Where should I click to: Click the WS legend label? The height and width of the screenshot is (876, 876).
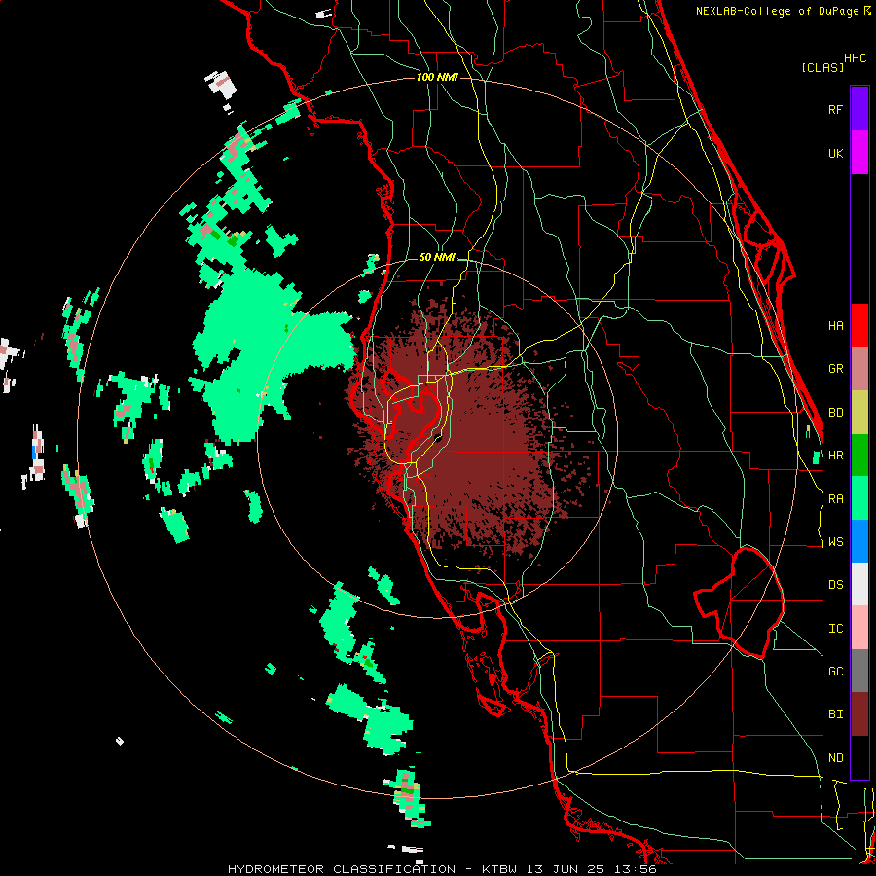(836, 541)
